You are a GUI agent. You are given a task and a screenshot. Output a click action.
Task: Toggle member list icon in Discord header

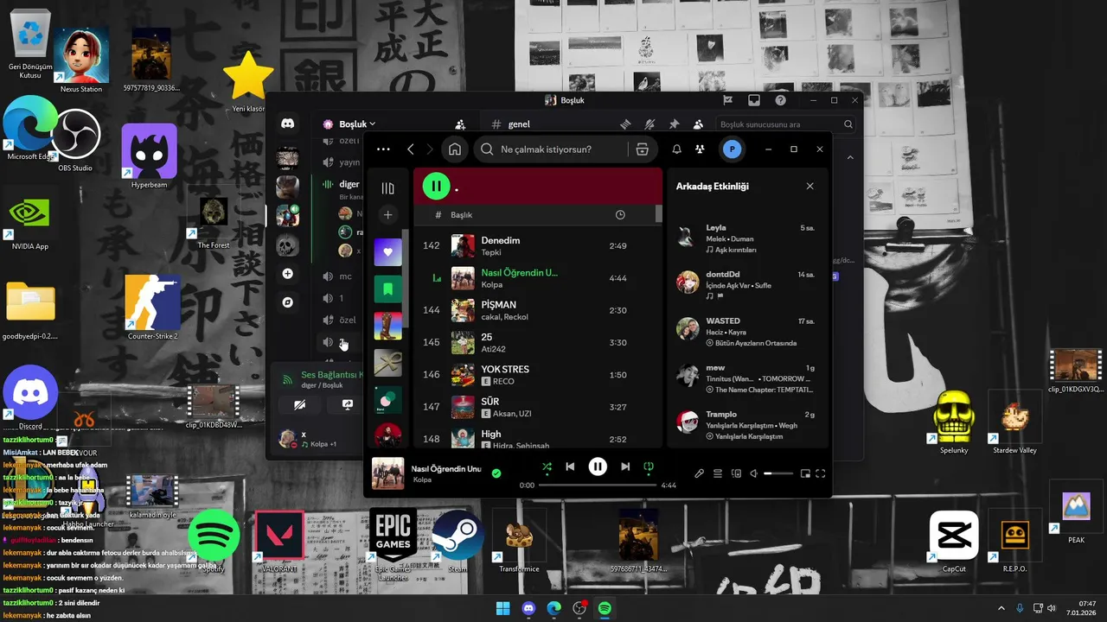(698, 124)
